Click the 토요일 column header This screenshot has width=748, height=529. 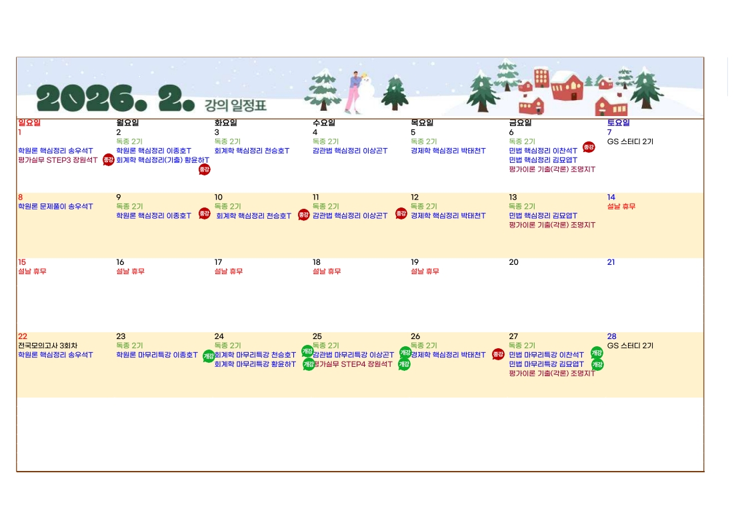click(x=618, y=123)
